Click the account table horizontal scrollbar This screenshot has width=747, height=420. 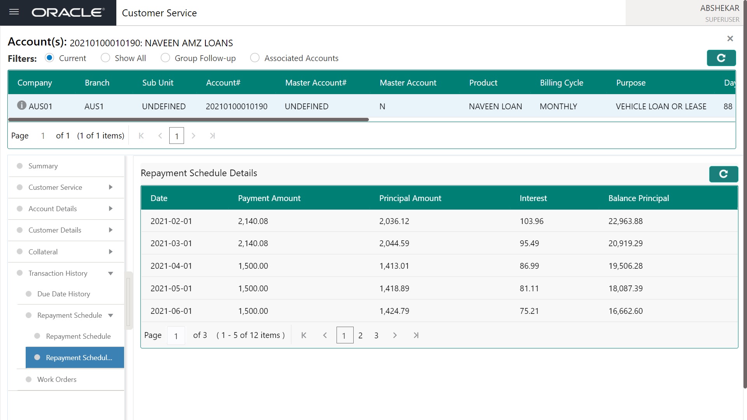pos(188,120)
